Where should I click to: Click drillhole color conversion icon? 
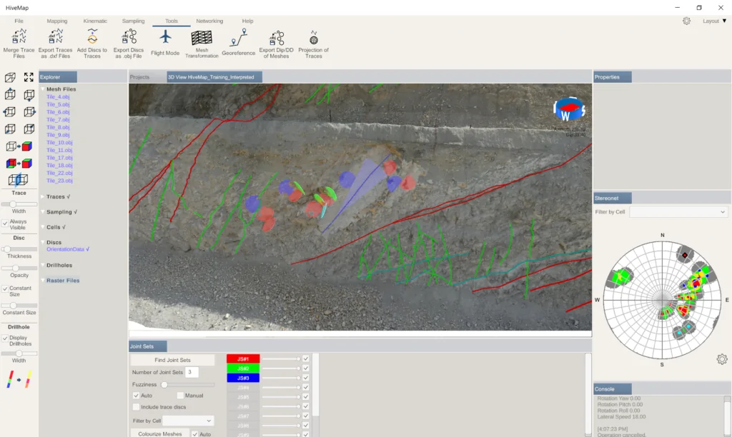19,379
